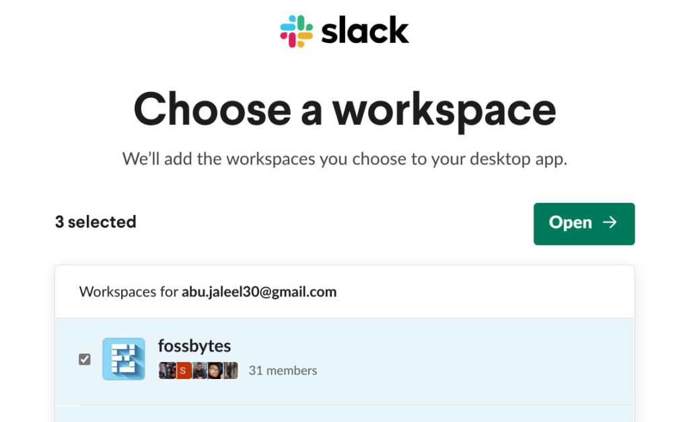Click the fossbytes workspace icon
Image resolution: width=689 pixels, height=422 pixels.
click(x=124, y=359)
